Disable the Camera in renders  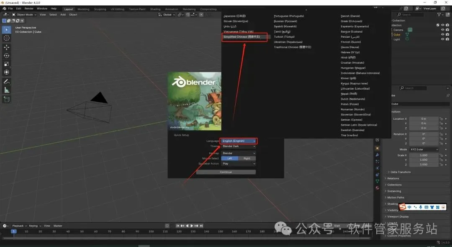(x=447, y=30)
